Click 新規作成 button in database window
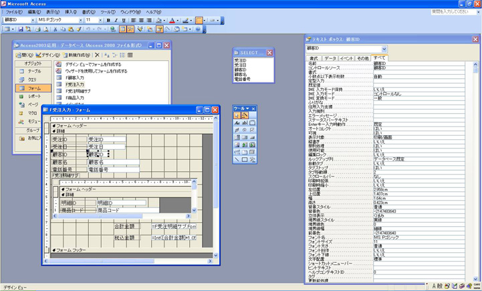The width and height of the screenshot is (482, 291). click(x=76, y=55)
